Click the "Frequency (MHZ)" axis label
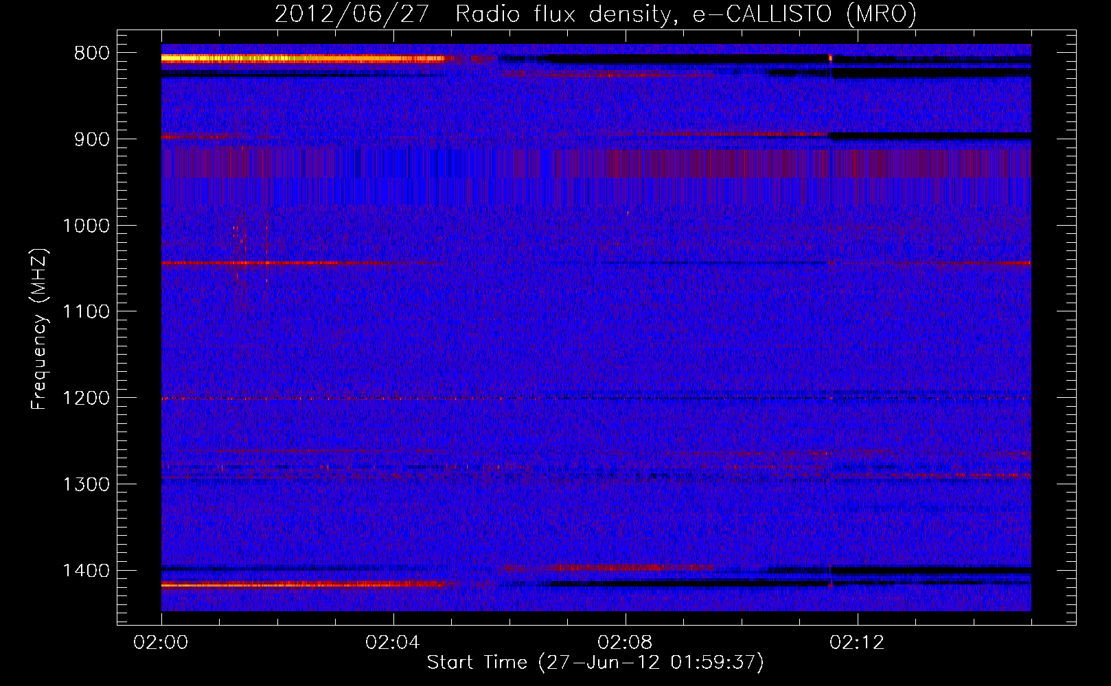This screenshot has height=686, width=1111. pyautogui.click(x=39, y=329)
